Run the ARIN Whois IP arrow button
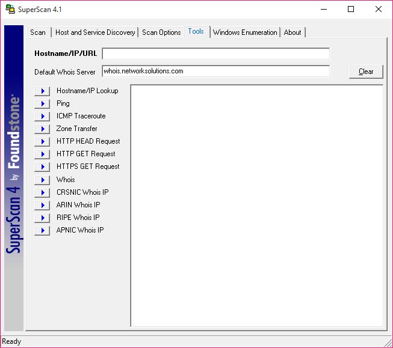This screenshot has width=393, height=348. click(x=42, y=206)
